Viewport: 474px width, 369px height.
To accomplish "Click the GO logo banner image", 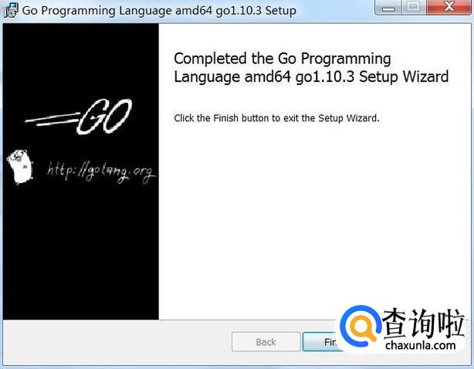I will [79, 117].
